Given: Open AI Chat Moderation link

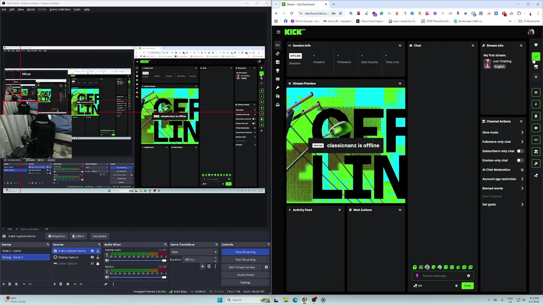Looking at the screenshot, I should click(x=503, y=170).
